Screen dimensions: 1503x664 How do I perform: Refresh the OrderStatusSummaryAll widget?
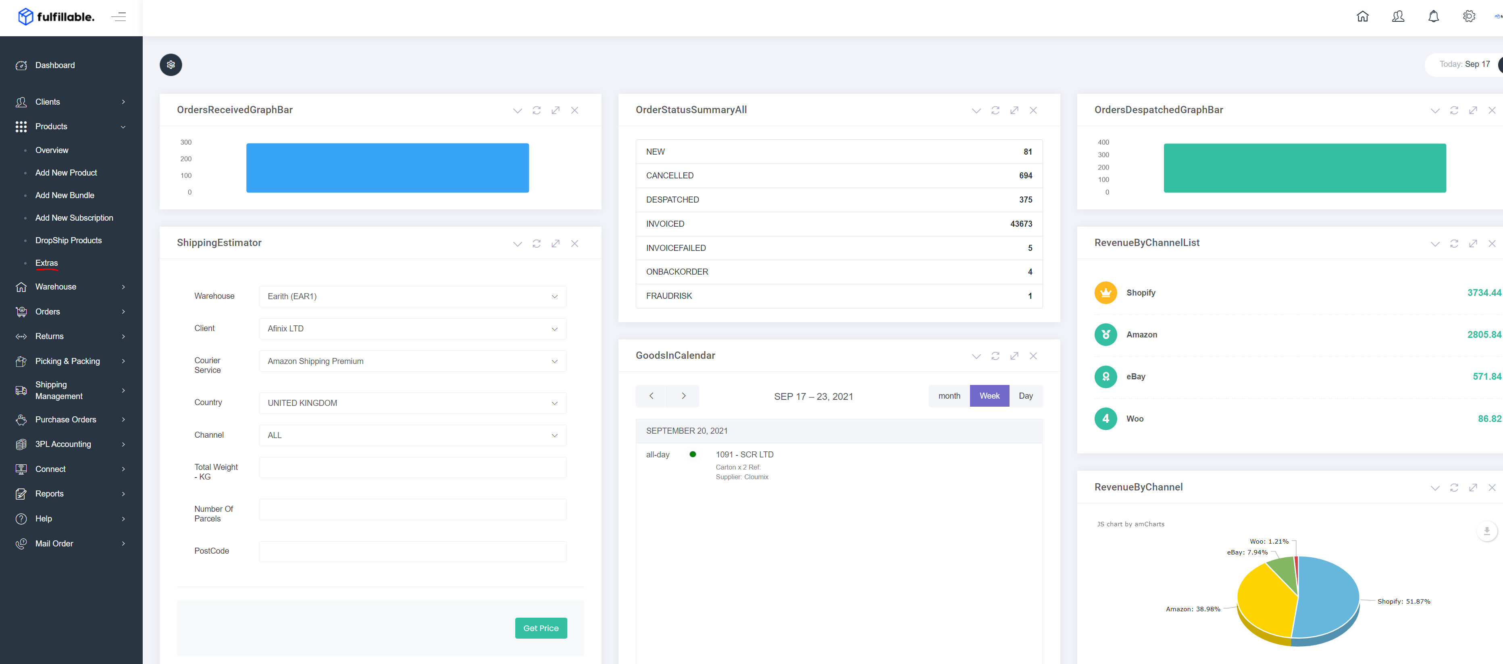(x=995, y=110)
